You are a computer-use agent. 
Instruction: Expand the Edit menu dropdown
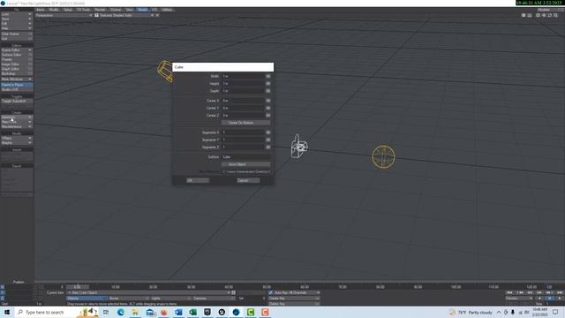(x=17, y=24)
